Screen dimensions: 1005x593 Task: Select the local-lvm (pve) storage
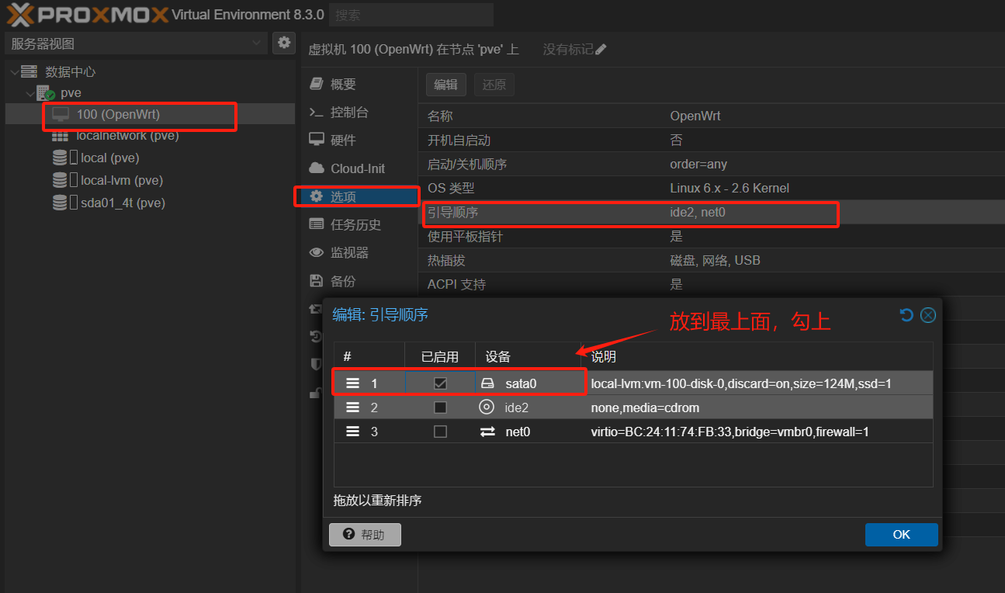(122, 180)
